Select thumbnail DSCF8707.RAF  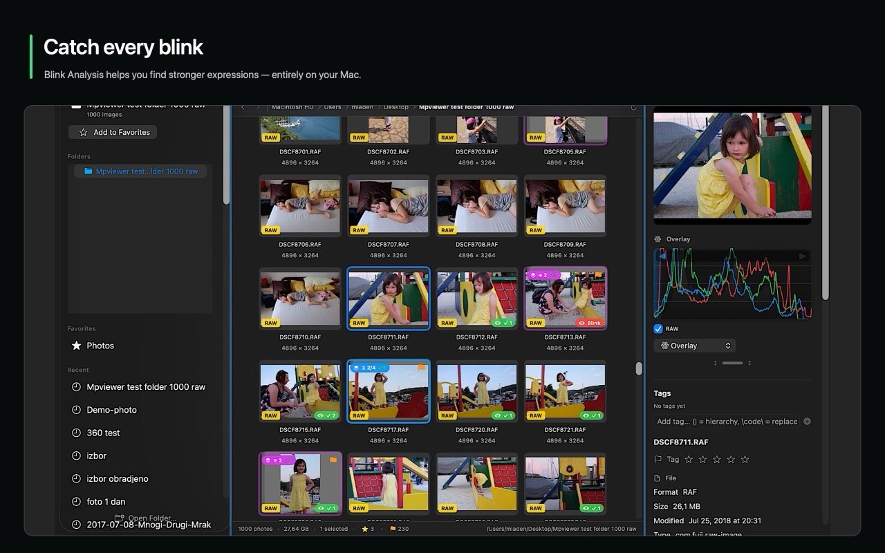pyautogui.click(x=389, y=207)
